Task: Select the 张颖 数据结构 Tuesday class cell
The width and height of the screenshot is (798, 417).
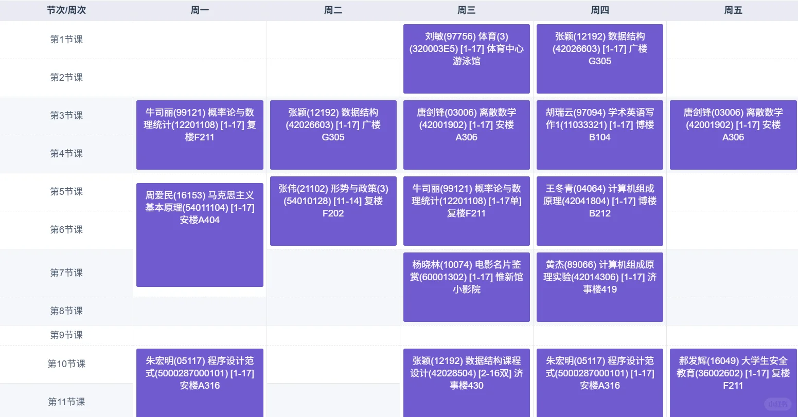Action: (333, 134)
